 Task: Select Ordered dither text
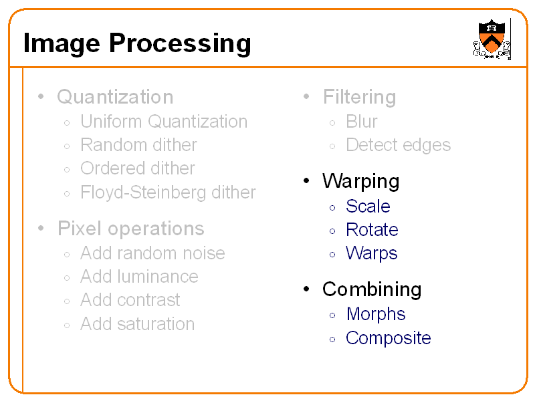(x=138, y=168)
